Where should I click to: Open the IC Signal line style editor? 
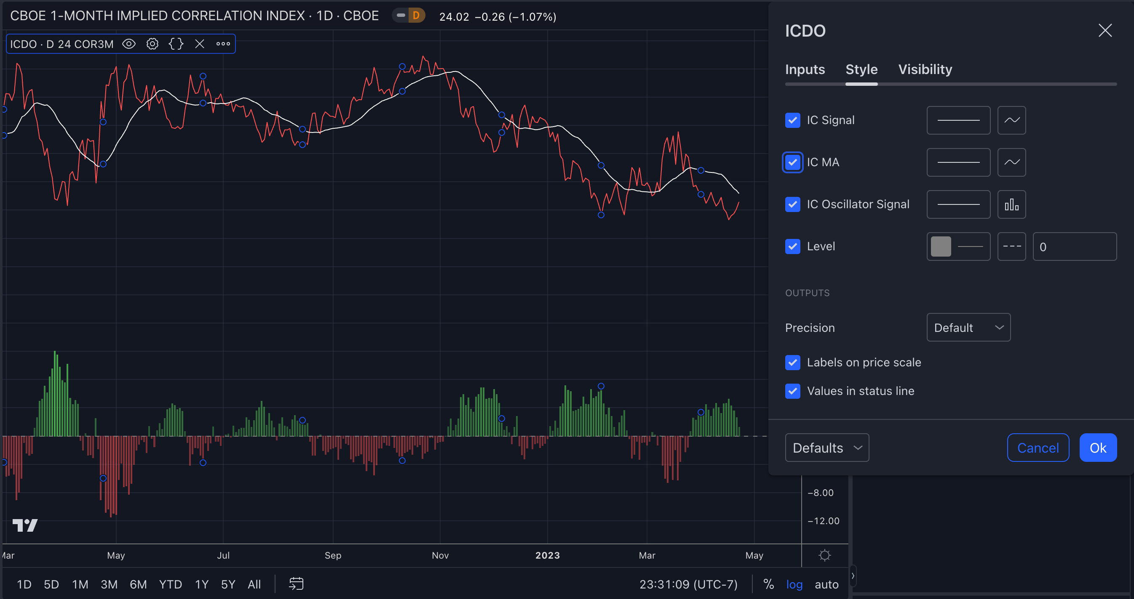pos(958,120)
